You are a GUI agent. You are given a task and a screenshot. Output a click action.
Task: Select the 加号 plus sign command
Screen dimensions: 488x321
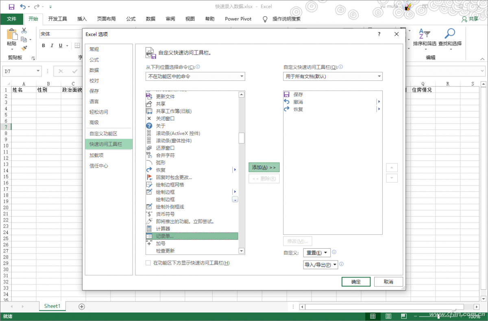(x=192, y=243)
